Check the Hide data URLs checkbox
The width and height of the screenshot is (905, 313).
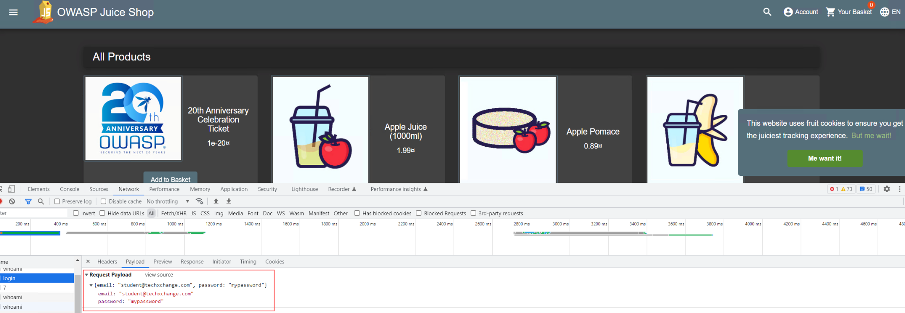[102, 213]
